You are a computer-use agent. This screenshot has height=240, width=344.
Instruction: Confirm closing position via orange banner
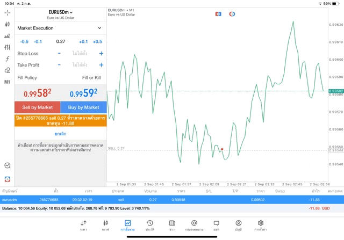61,121
